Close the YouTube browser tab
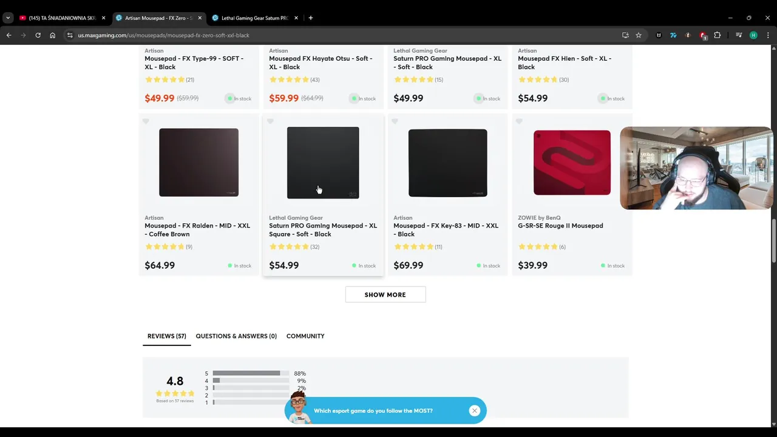Image resolution: width=777 pixels, height=437 pixels. [x=103, y=18]
